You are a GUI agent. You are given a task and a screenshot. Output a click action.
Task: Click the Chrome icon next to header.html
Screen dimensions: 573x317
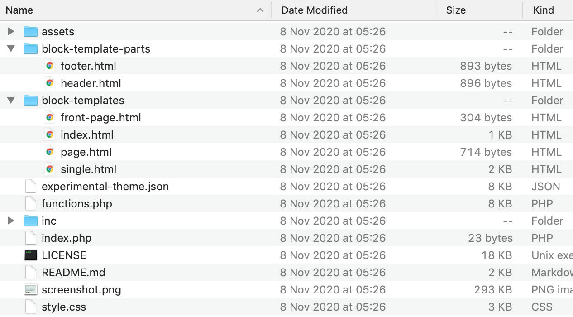[x=50, y=83]
